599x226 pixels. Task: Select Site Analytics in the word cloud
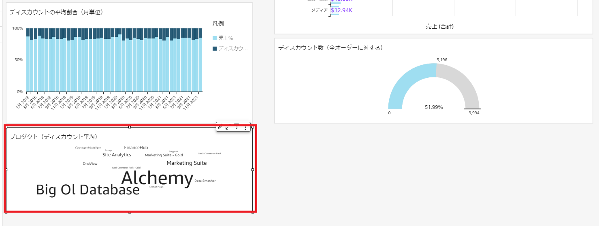[117, 155]
